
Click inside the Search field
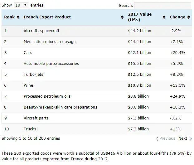coord(162,5)
